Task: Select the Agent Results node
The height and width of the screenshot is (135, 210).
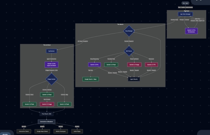Action: [x=134, y=79]
